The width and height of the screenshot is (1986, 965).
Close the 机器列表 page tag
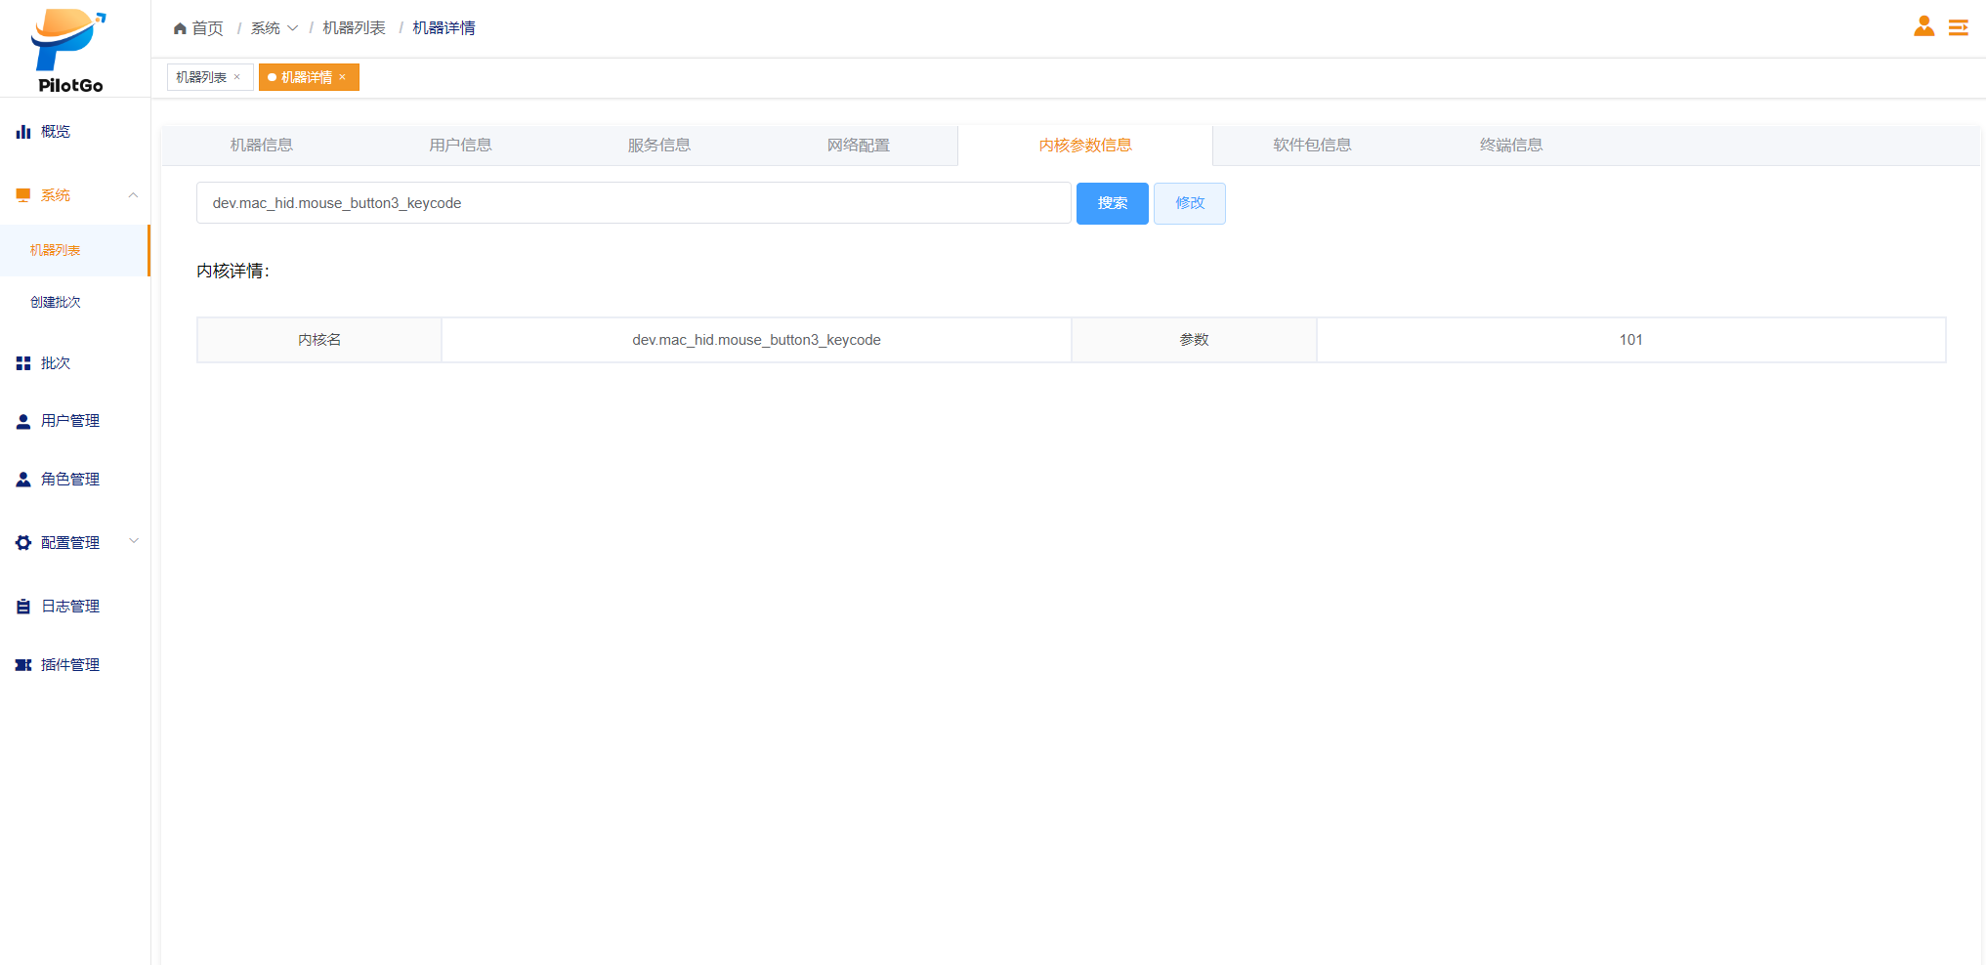pyautogui.click(x=236, y=77)
